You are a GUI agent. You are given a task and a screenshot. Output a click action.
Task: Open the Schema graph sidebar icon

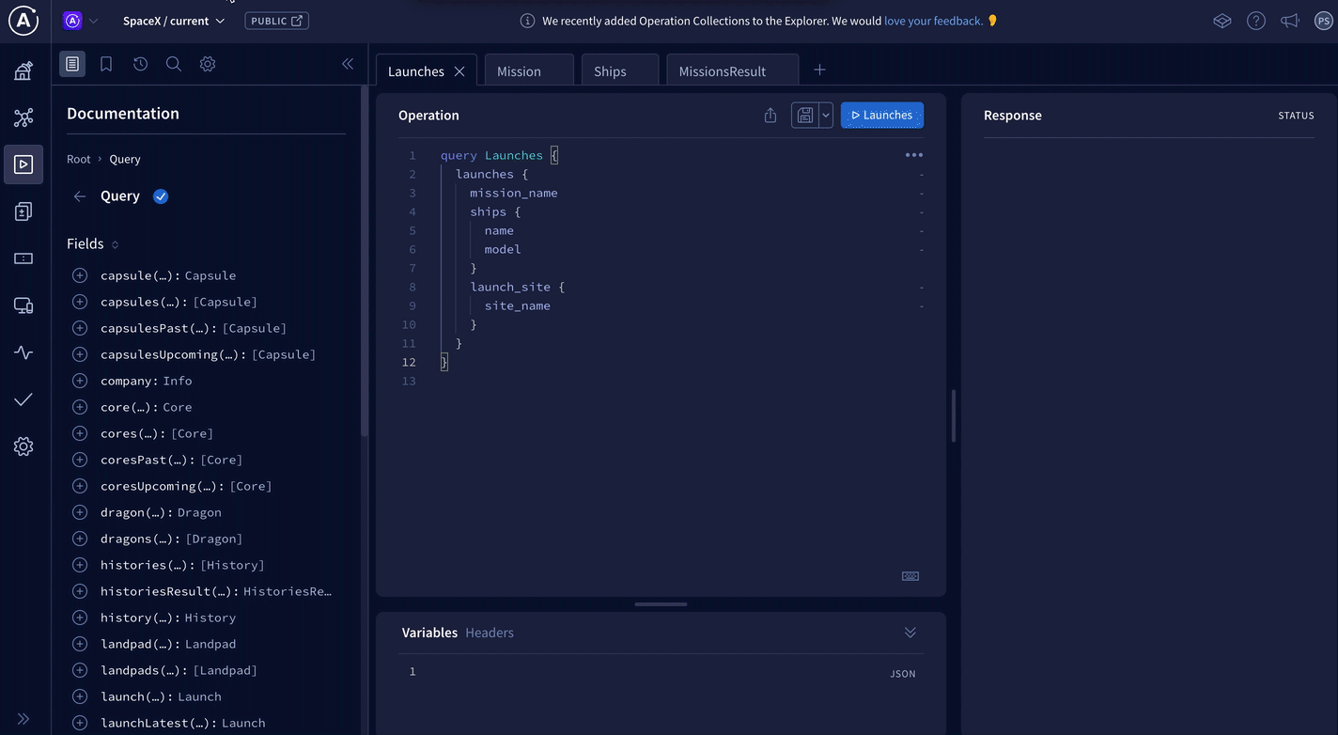click(x=23, y=117)
